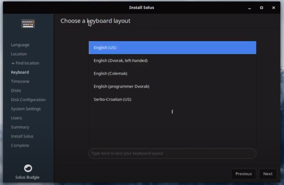Open the Install Solus step

[x=22, y=136]
